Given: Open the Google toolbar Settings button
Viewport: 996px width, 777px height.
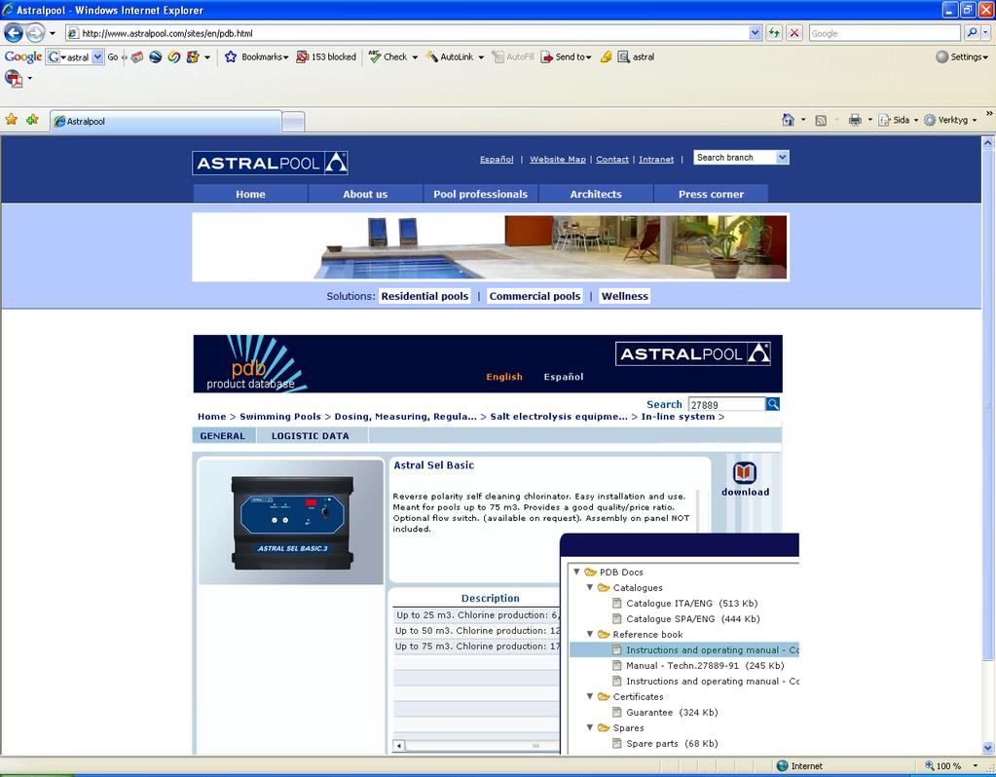Looking at the screenshot, I should coord(962,56).
